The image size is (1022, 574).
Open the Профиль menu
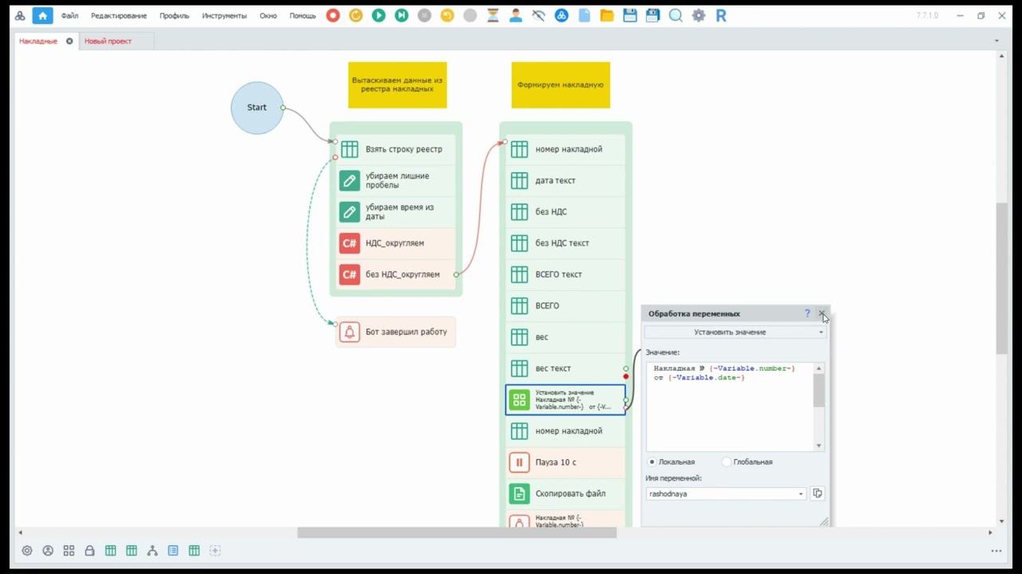tap(174, 16)
